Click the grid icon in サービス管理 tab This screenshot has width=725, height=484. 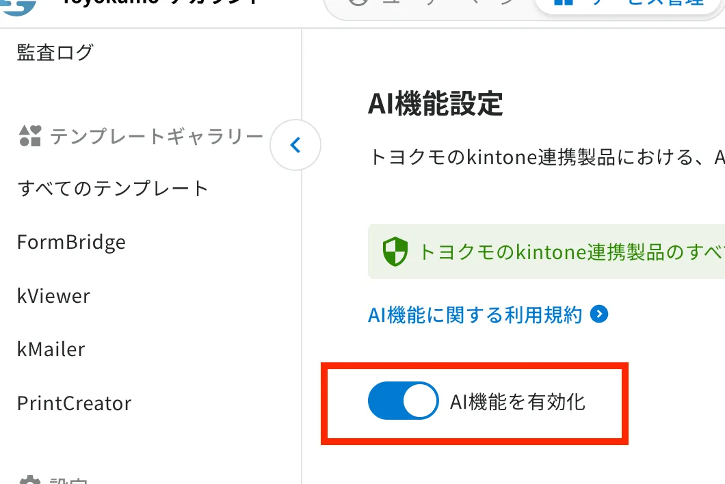point(563,2)
